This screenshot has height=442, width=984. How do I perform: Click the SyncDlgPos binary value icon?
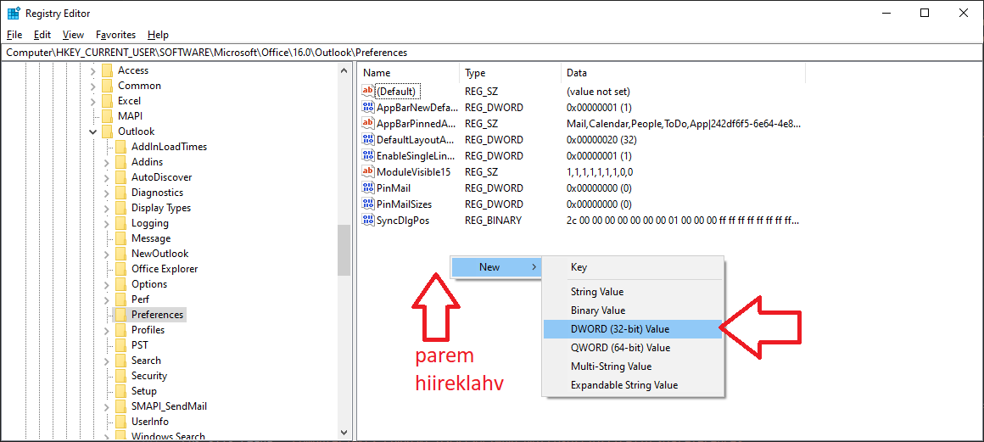(368, 220)
